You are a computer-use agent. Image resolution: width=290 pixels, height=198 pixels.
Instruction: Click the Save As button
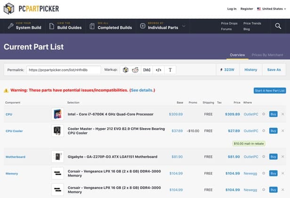pyautogui.click(x=274, y=70)
